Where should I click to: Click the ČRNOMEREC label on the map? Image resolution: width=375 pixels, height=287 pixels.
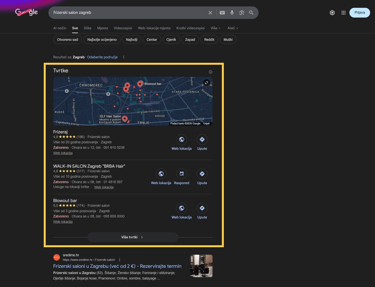click(x=91, y=85)
